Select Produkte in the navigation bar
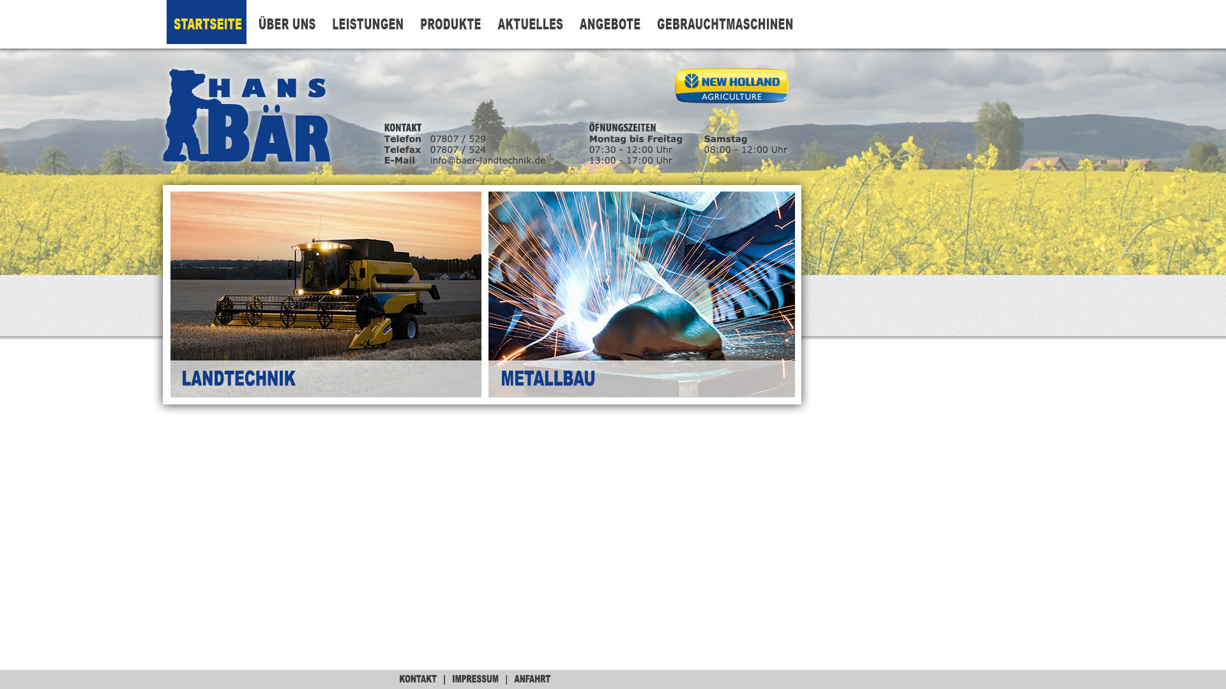This screenshot has height=689, width=1226. [450, 24]
